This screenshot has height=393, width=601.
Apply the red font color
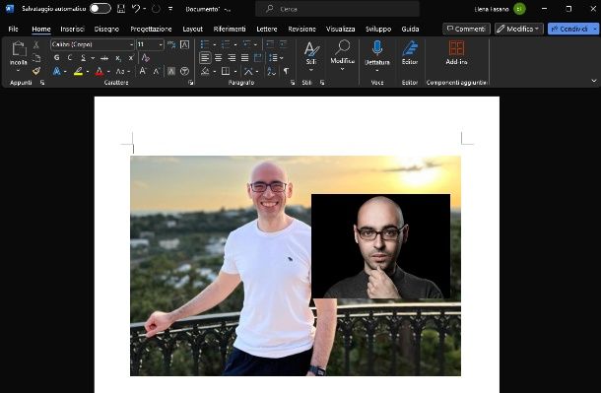pos(100,71)
